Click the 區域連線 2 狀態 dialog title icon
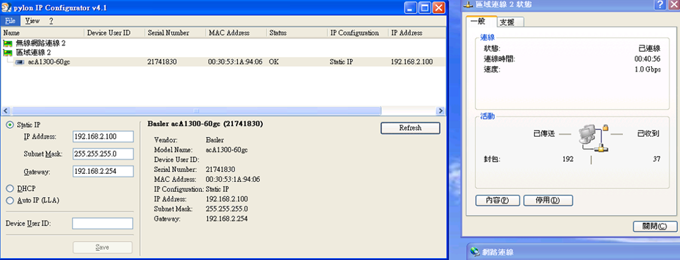This screenshot has height=260, width=680. (468, 5)
